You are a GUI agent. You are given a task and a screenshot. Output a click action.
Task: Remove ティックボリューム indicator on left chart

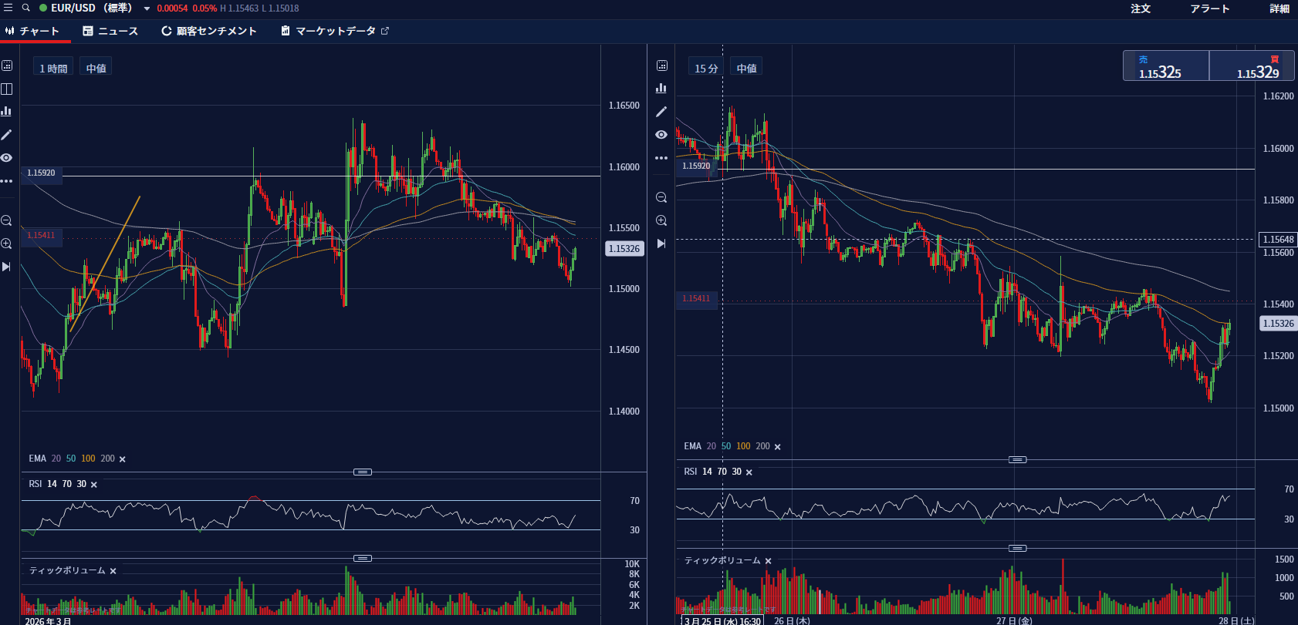pos(113,571)
